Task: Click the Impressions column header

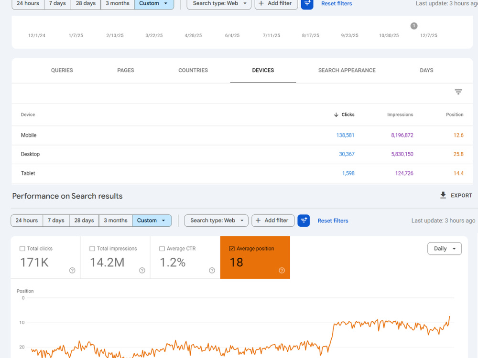Action: point(400,115)
